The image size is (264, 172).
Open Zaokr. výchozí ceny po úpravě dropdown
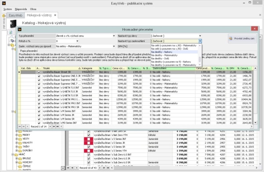click(x=114, y=46)
